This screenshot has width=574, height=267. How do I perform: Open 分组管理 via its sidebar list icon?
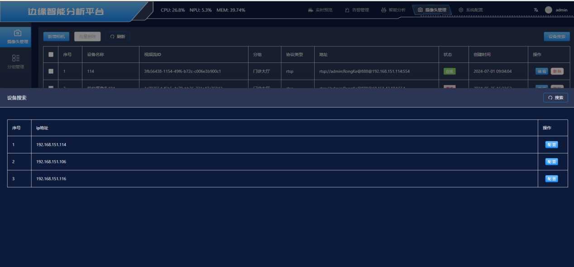coord(16,58)
